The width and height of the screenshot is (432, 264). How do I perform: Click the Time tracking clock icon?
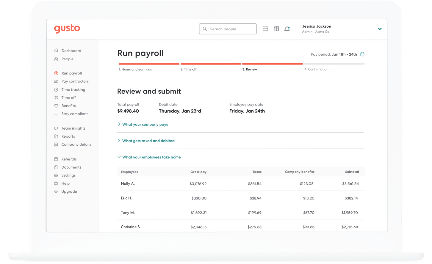[56, 89]
